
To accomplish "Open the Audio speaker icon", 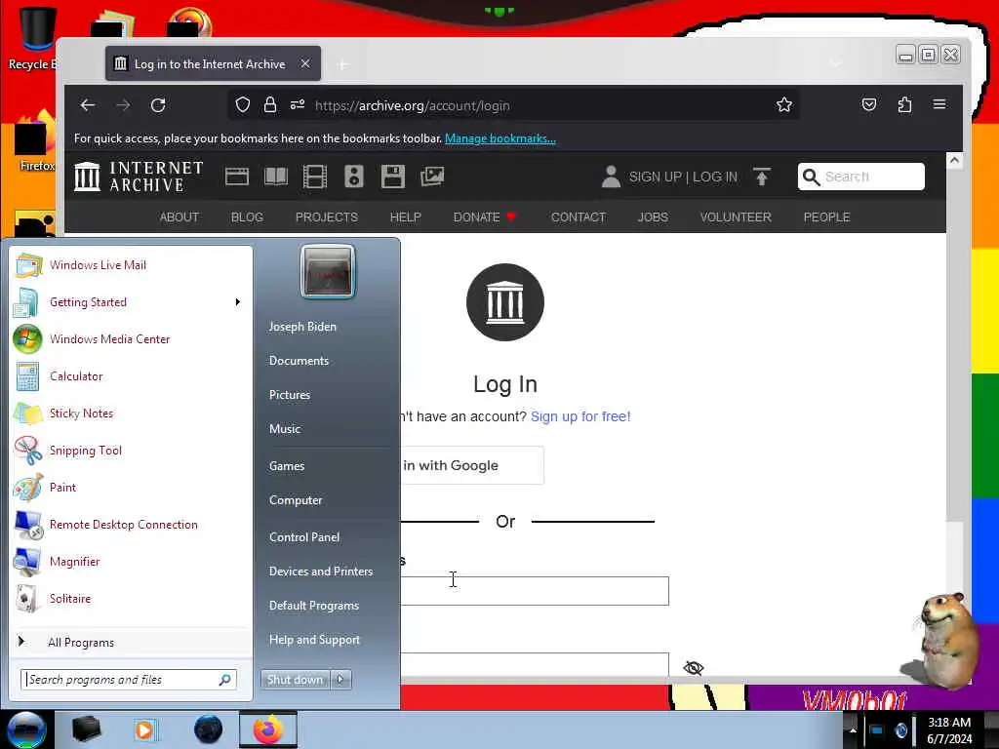I will (353, 177).
